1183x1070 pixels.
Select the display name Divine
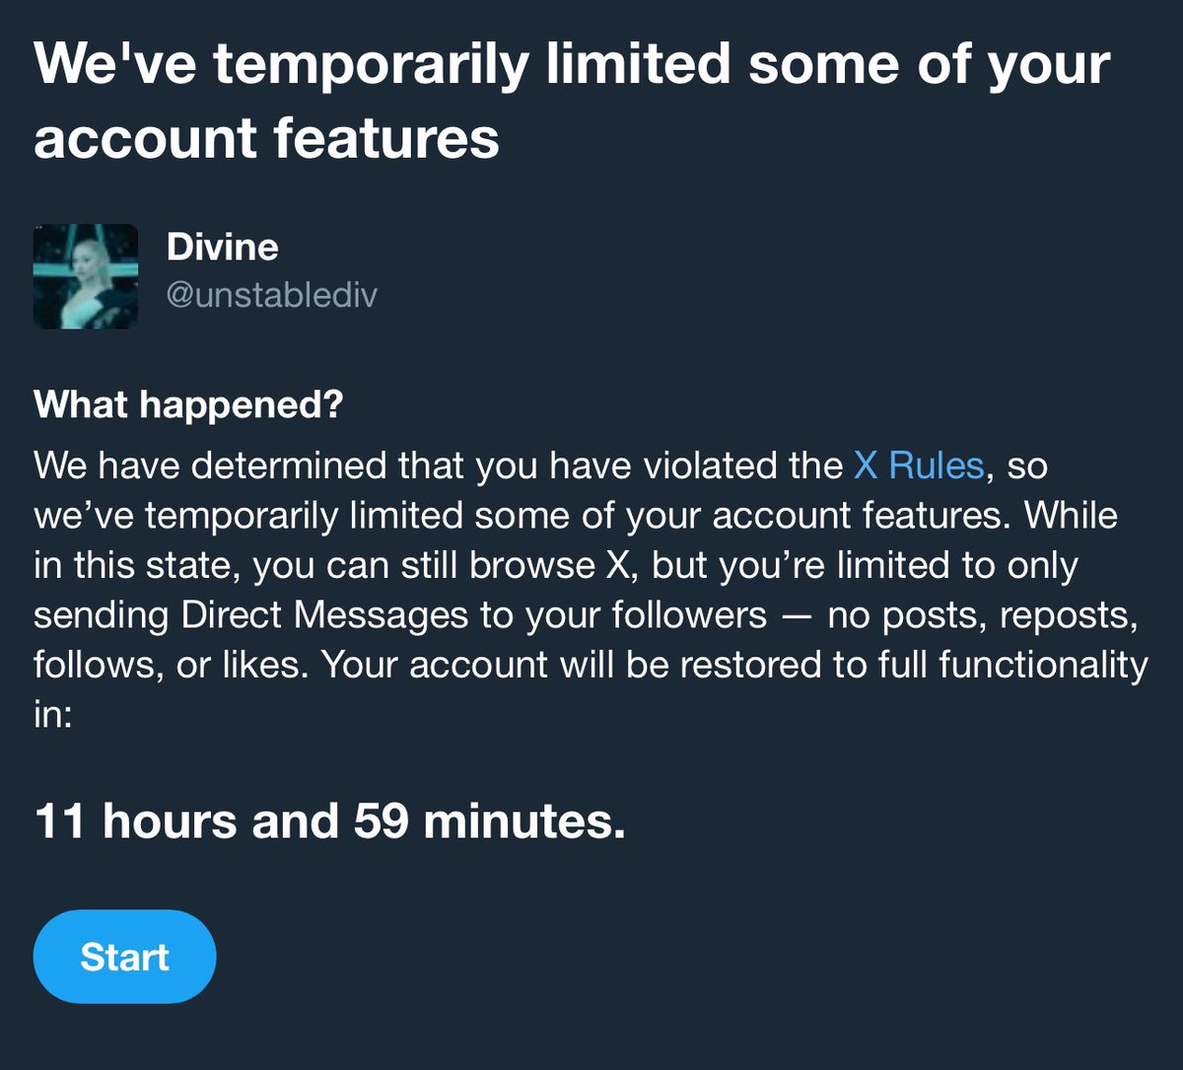click(x=223, y=247)
